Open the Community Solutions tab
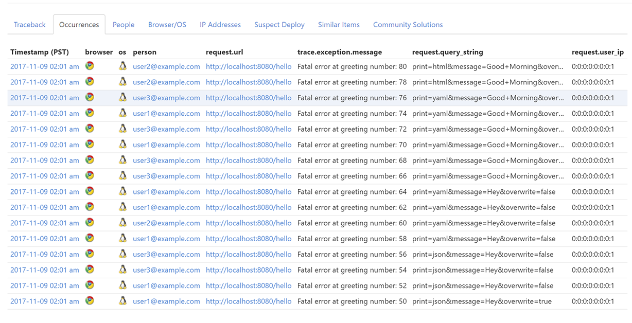 coord(408,24)
